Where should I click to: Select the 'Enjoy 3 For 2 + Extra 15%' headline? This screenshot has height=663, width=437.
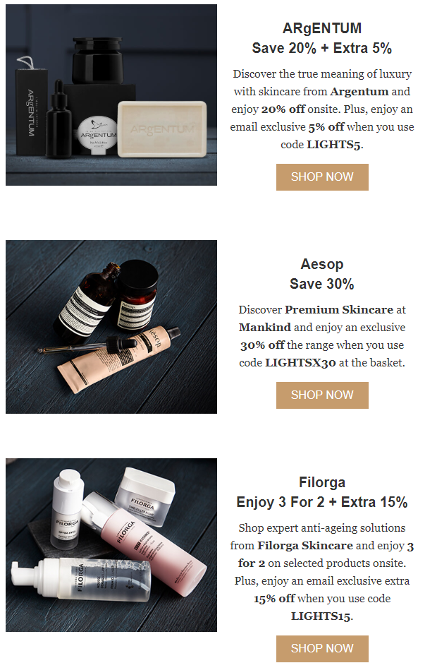321,502
